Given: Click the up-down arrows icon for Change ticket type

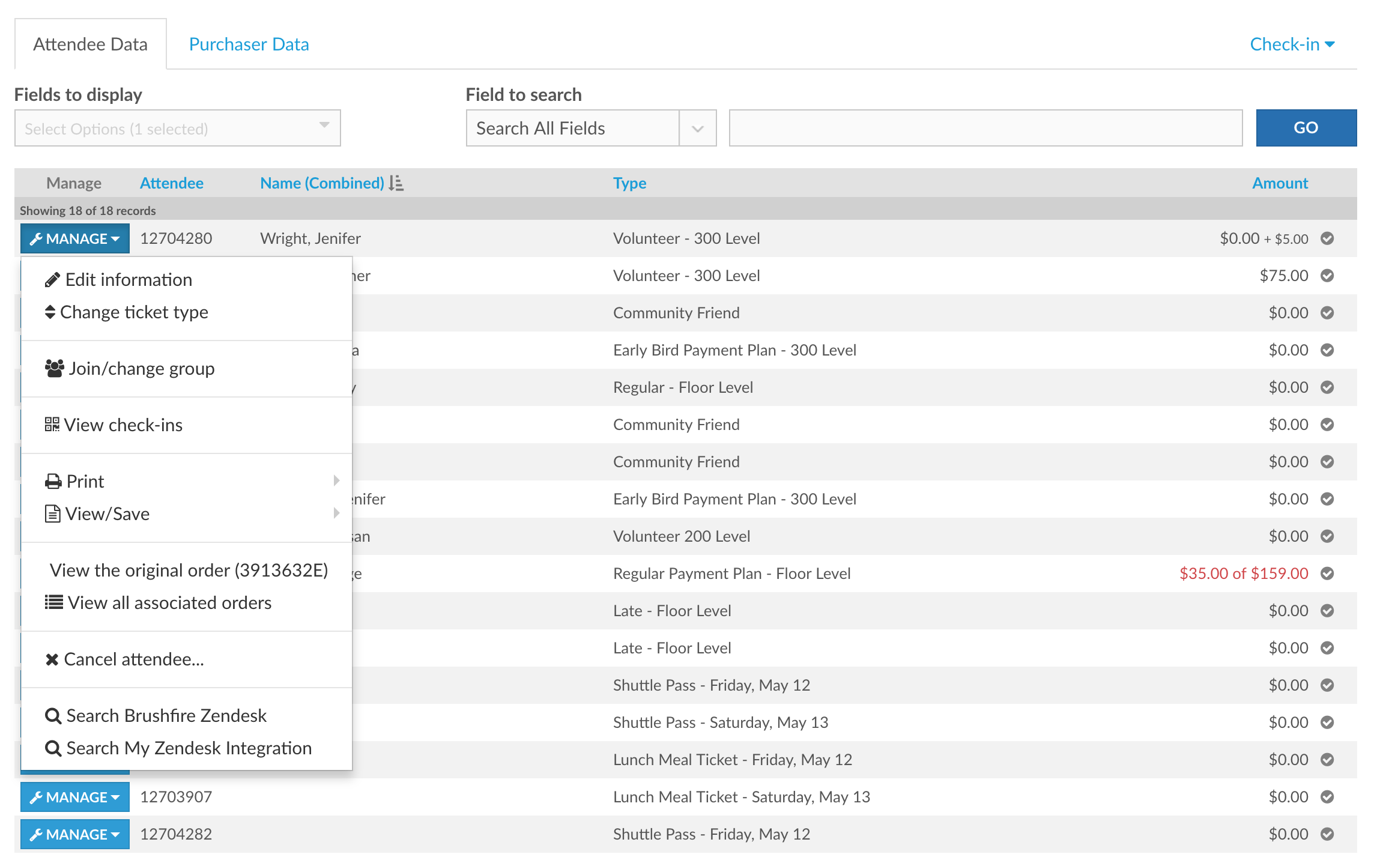Looking at the screenshot, I should pos(50,312).
